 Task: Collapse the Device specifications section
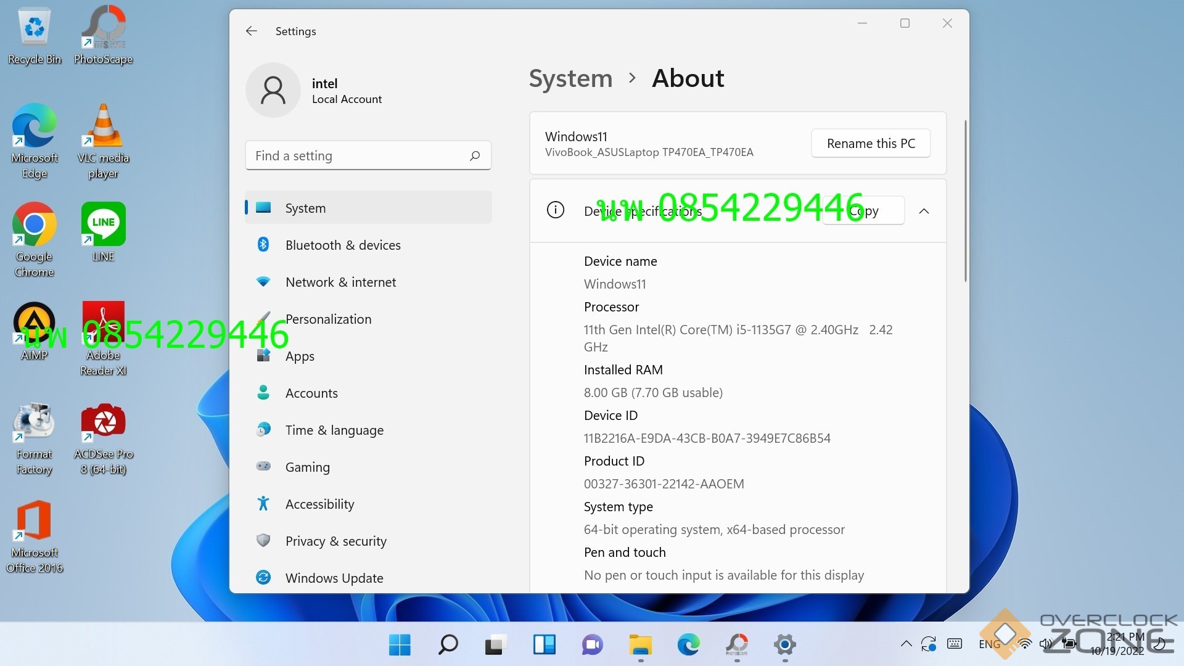tap(924, 211)
